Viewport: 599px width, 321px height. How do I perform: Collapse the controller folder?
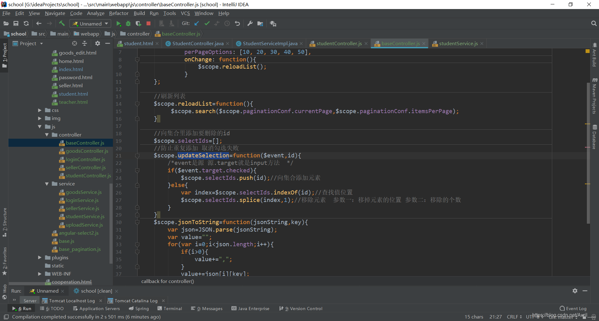point(47,135)
